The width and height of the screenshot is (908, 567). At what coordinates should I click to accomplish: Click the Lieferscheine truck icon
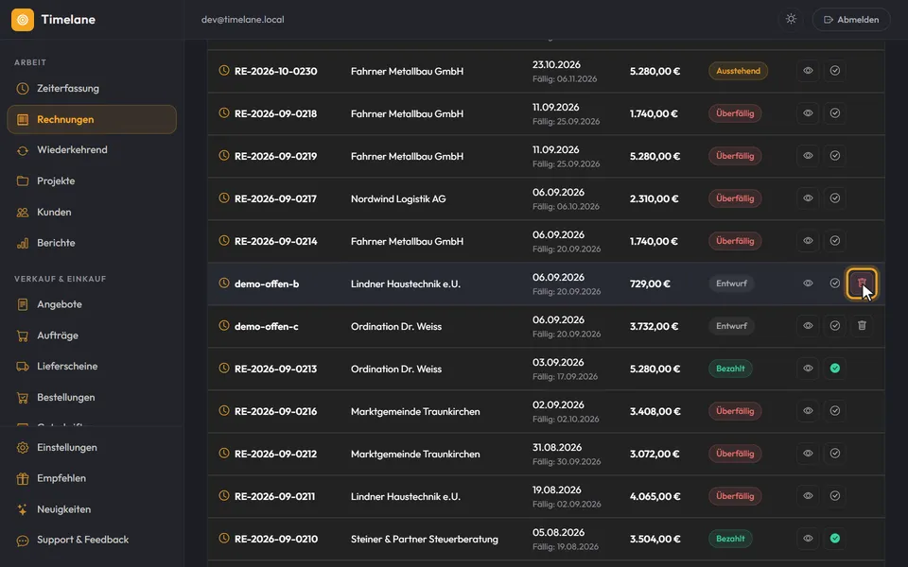[23, 367]
